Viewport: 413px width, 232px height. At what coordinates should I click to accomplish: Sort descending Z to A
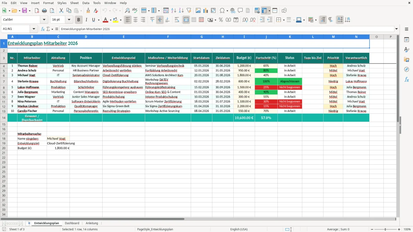pos(181,11)
